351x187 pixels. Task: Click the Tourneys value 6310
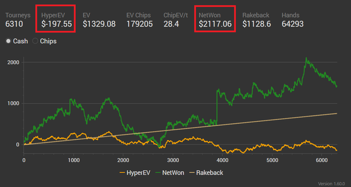pos(14,24)
